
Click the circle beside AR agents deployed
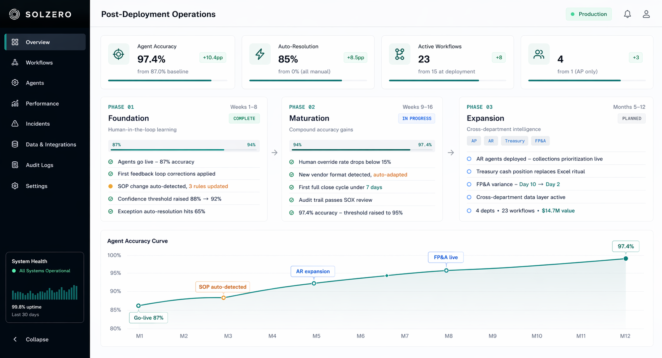(469, 159)
